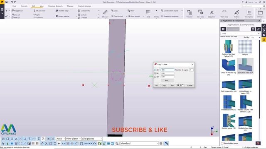Toggle the square snap switch in snapping toolbar
Screen dimensions: 266x149
coord(7,139)
